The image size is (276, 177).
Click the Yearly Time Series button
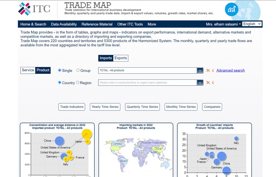click(105, 107)
